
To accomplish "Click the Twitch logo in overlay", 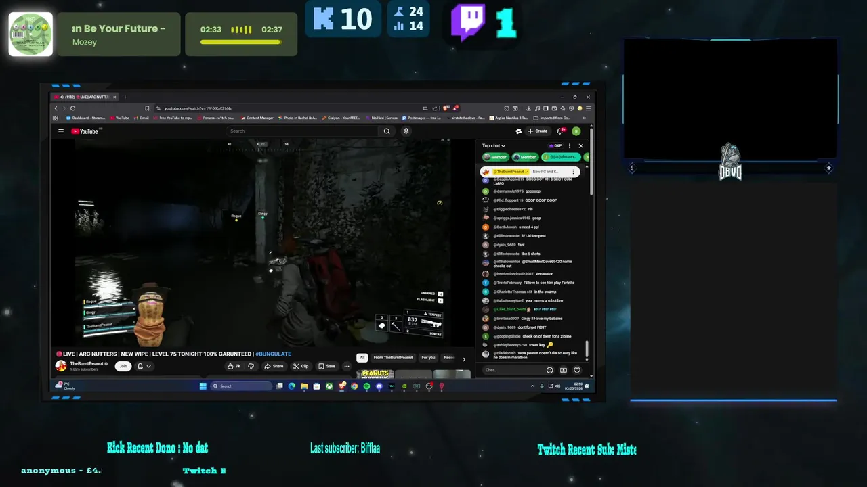I will coord(467,22).
